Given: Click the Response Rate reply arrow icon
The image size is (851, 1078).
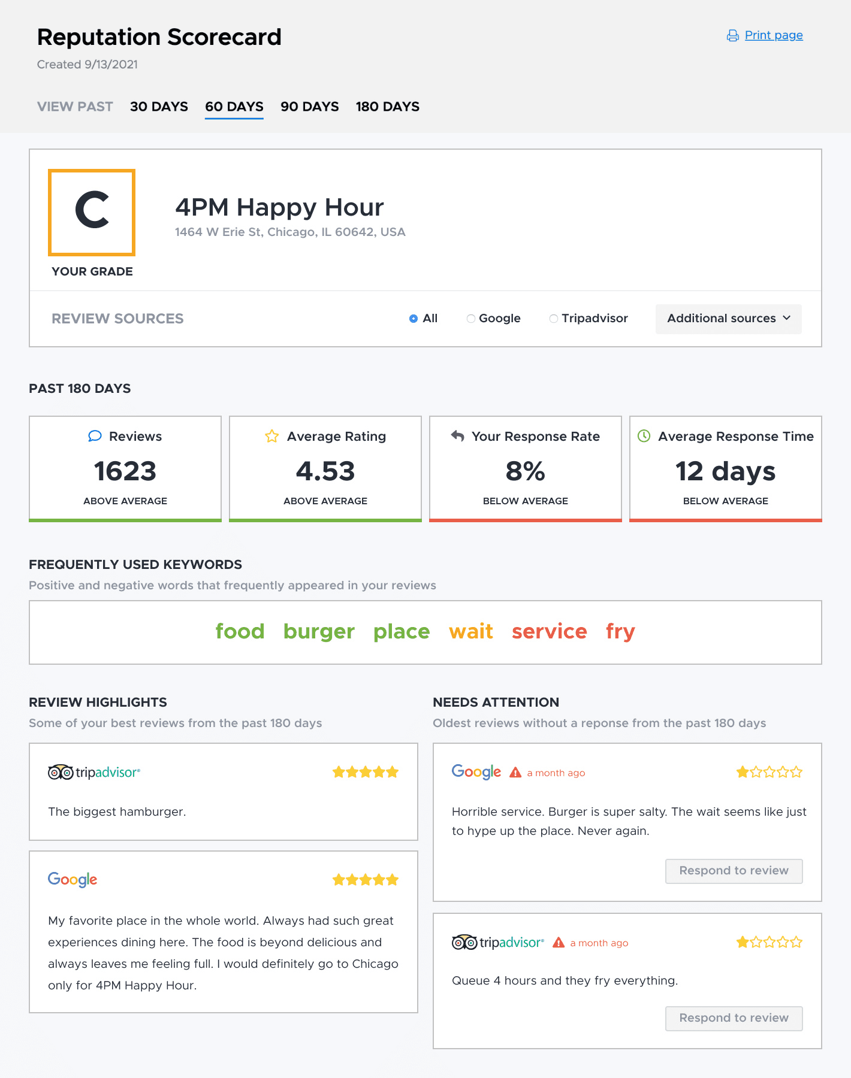Looking at the screenshot, I should (458, 436).
